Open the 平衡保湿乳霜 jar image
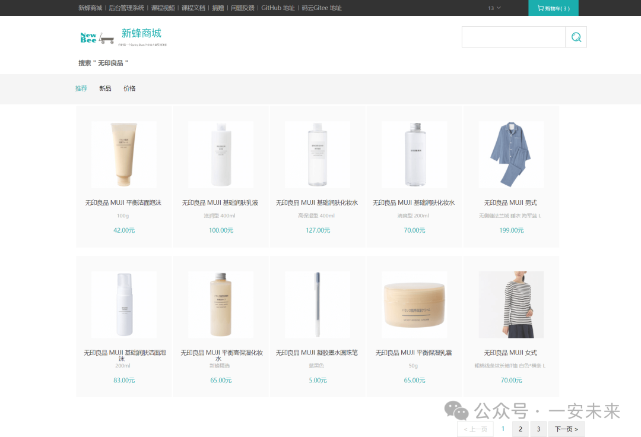The height and width of the screenshot is (437, 641). [x=414, y=305]
